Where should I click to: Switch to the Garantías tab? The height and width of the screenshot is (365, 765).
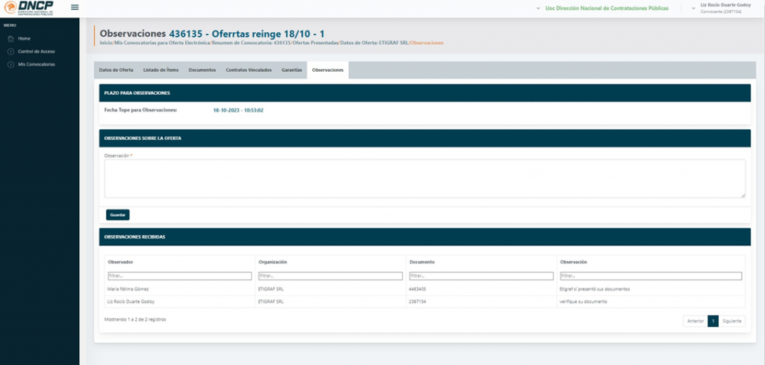tap(292, 70)
